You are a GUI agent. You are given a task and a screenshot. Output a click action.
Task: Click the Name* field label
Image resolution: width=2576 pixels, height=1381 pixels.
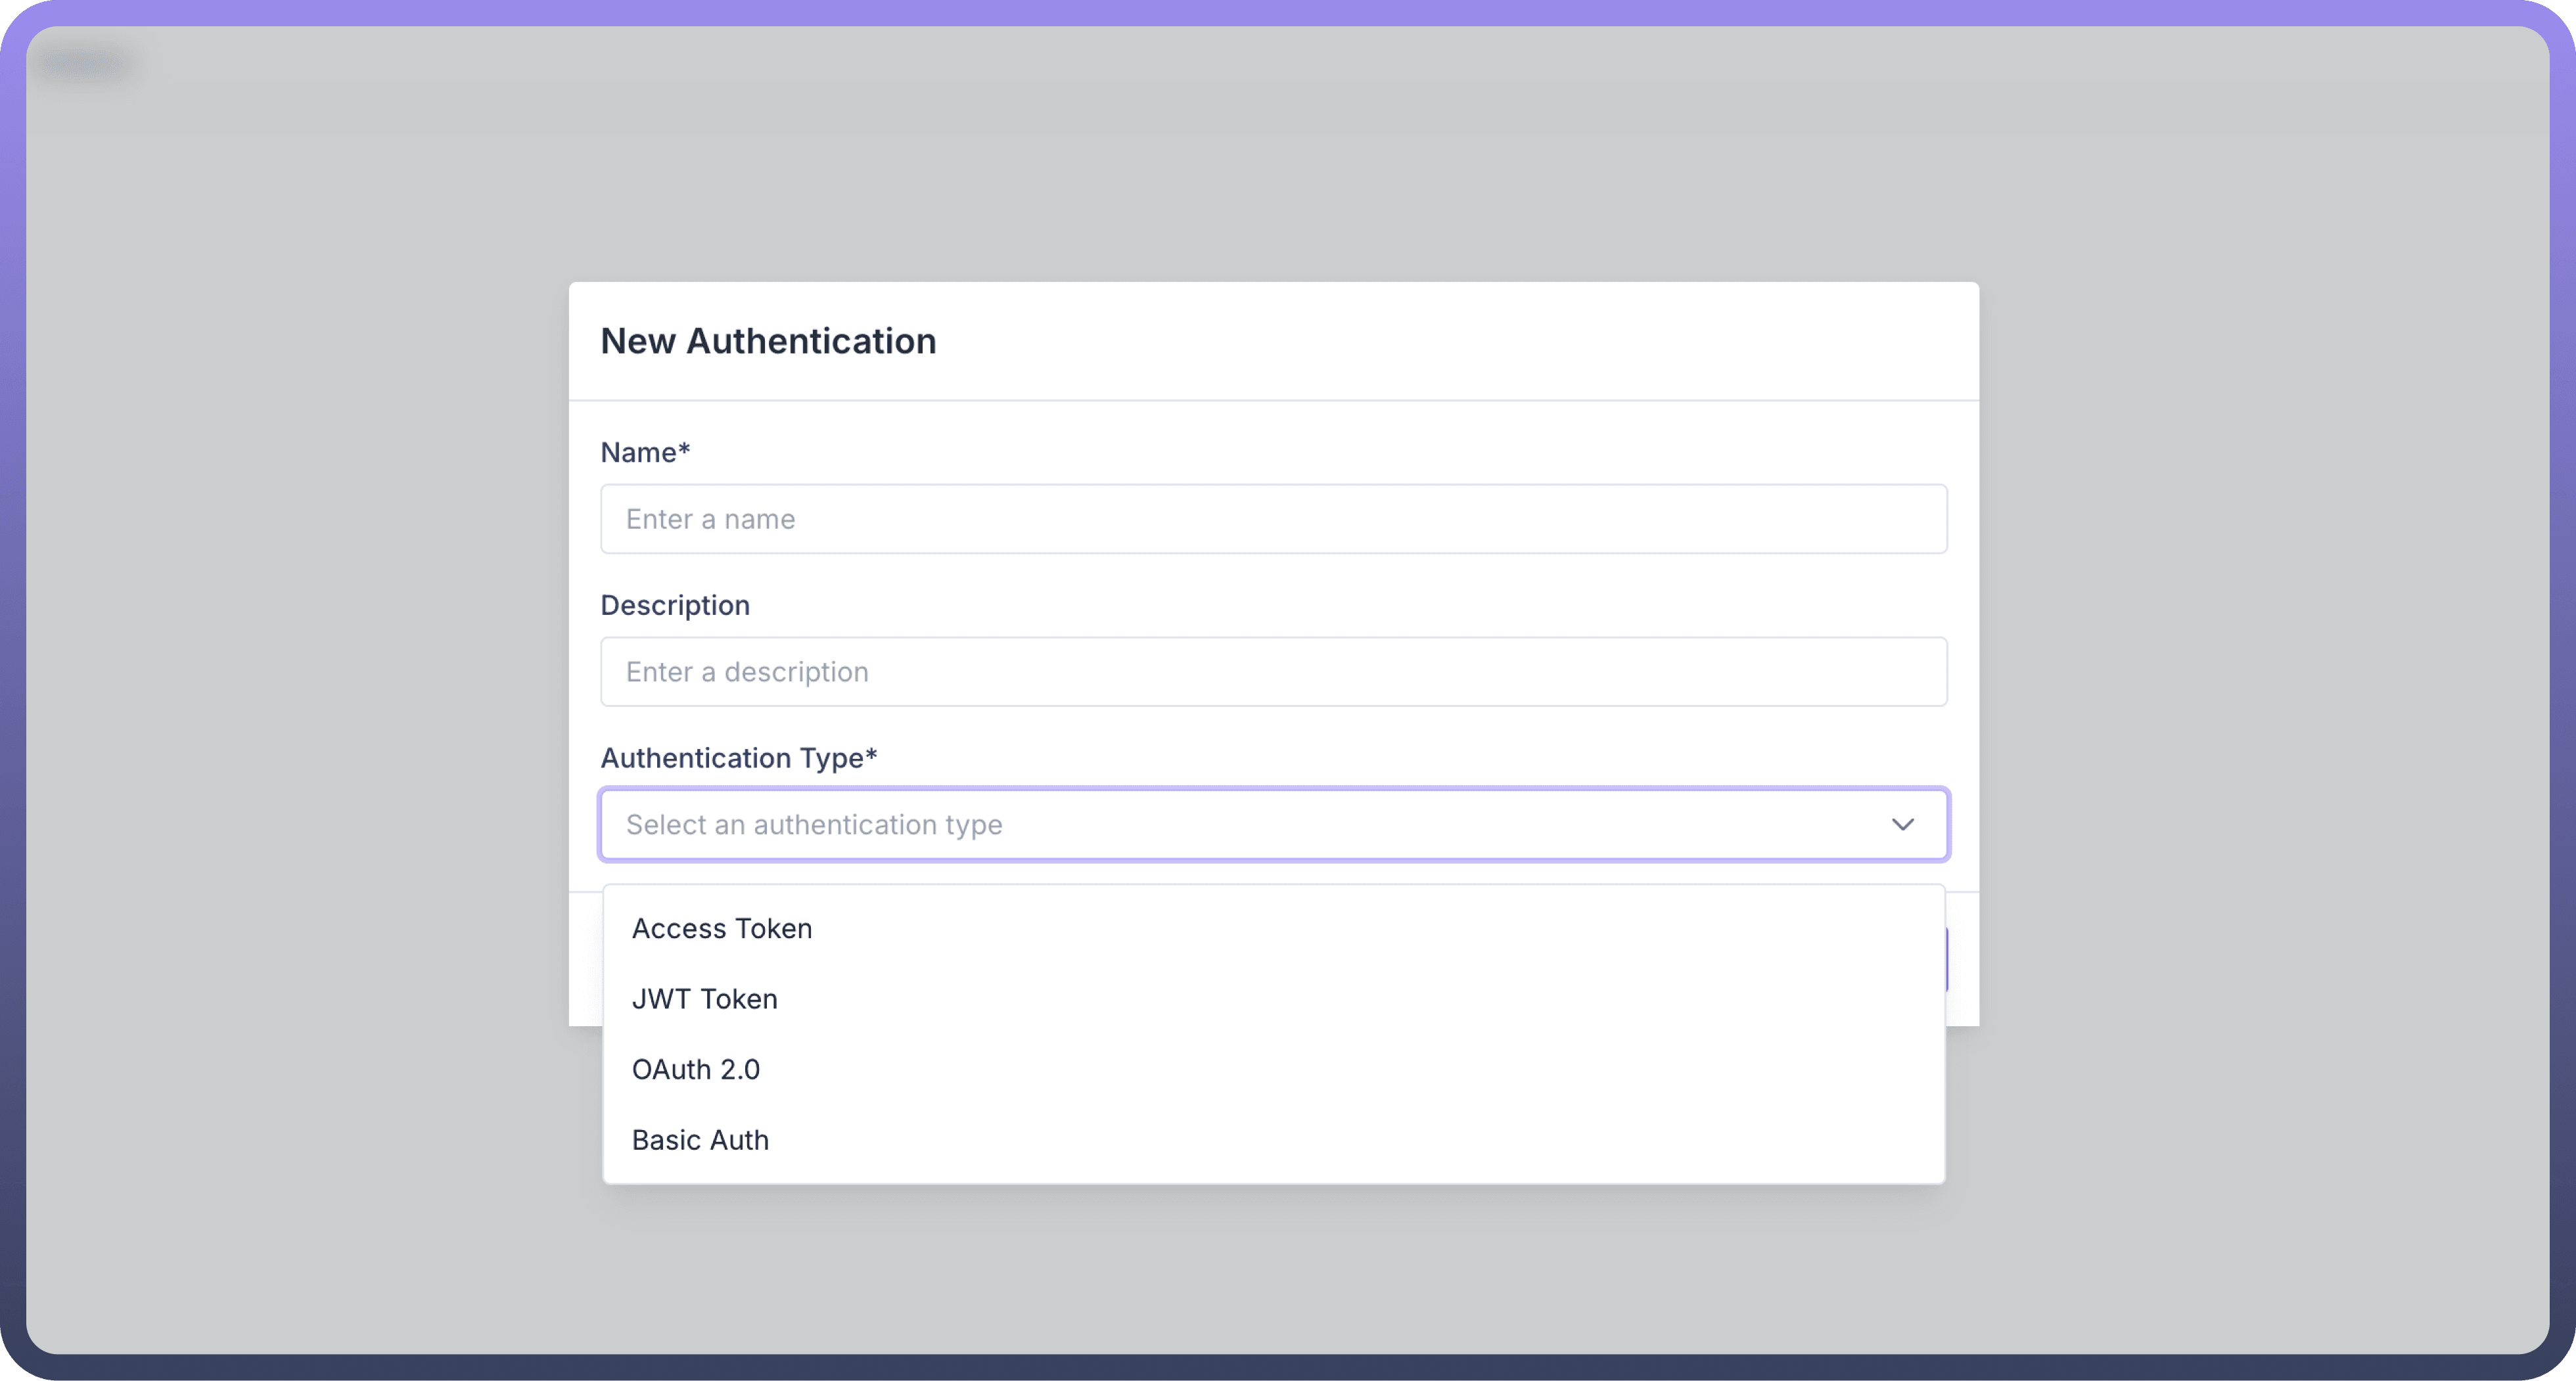(645, 453)
